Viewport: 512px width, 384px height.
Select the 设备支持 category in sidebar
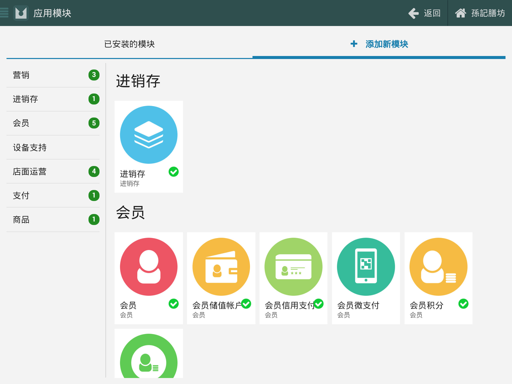pyautogui.click(x=53, y=147)
